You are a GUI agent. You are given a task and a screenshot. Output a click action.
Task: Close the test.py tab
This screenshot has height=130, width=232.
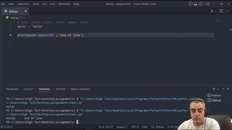[x=26, y=11]
